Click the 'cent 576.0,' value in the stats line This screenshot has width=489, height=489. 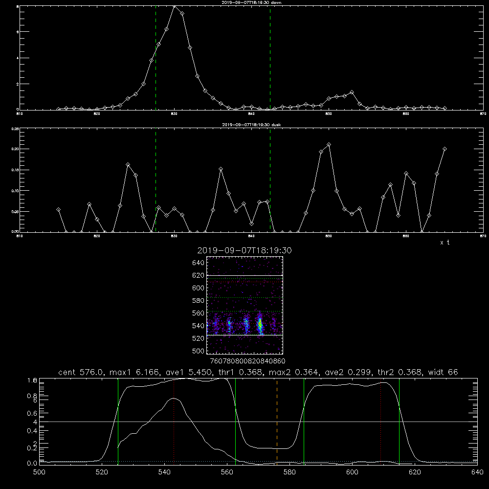(x=81, y=372)
